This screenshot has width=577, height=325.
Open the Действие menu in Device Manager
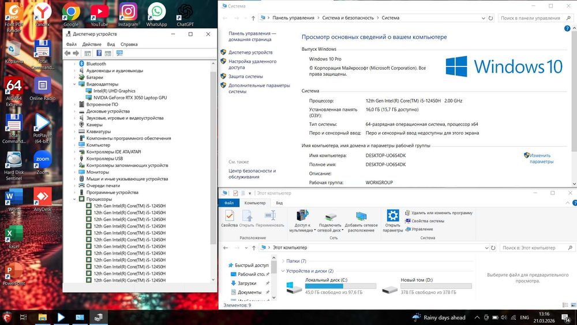pos(92,44)
